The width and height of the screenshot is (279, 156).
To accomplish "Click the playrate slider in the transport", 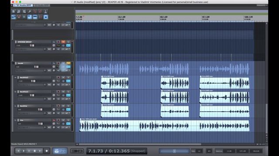I will pyautogui.click(x=174, y=151).
